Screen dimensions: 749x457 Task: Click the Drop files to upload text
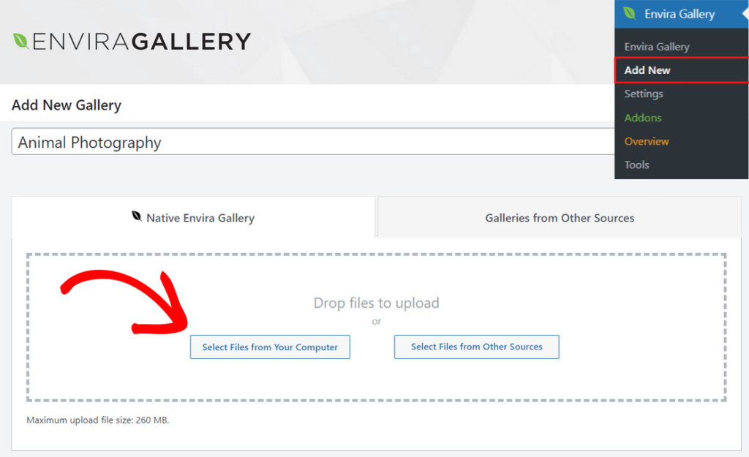pyautogui.click(x=376, y=302)
